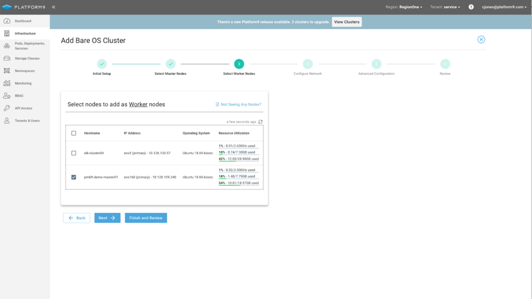Click the Tenants & Users person icon
532x299 pixels.
[7, 120]
